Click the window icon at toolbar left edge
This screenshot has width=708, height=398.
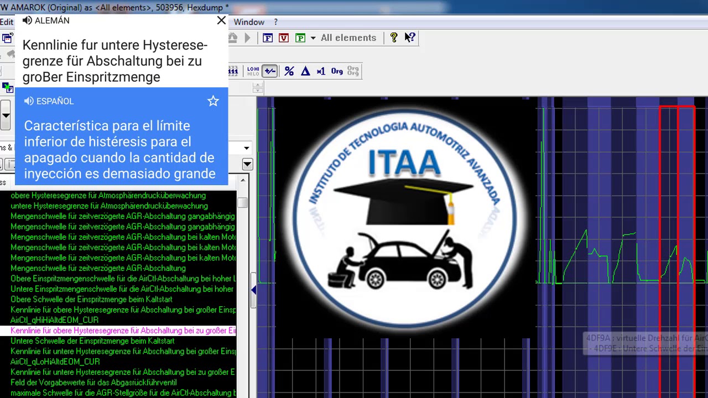point(7,38)
